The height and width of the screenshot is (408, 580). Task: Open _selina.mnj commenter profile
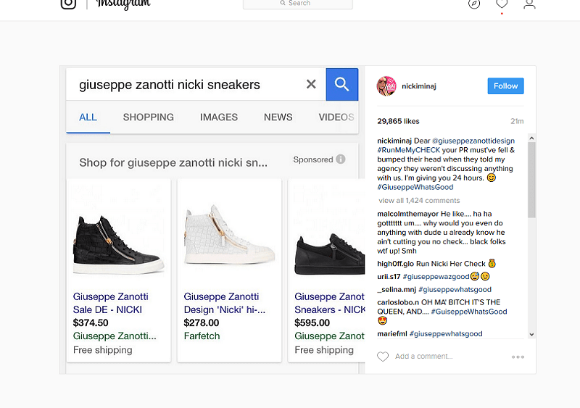[x=397, y=290]
